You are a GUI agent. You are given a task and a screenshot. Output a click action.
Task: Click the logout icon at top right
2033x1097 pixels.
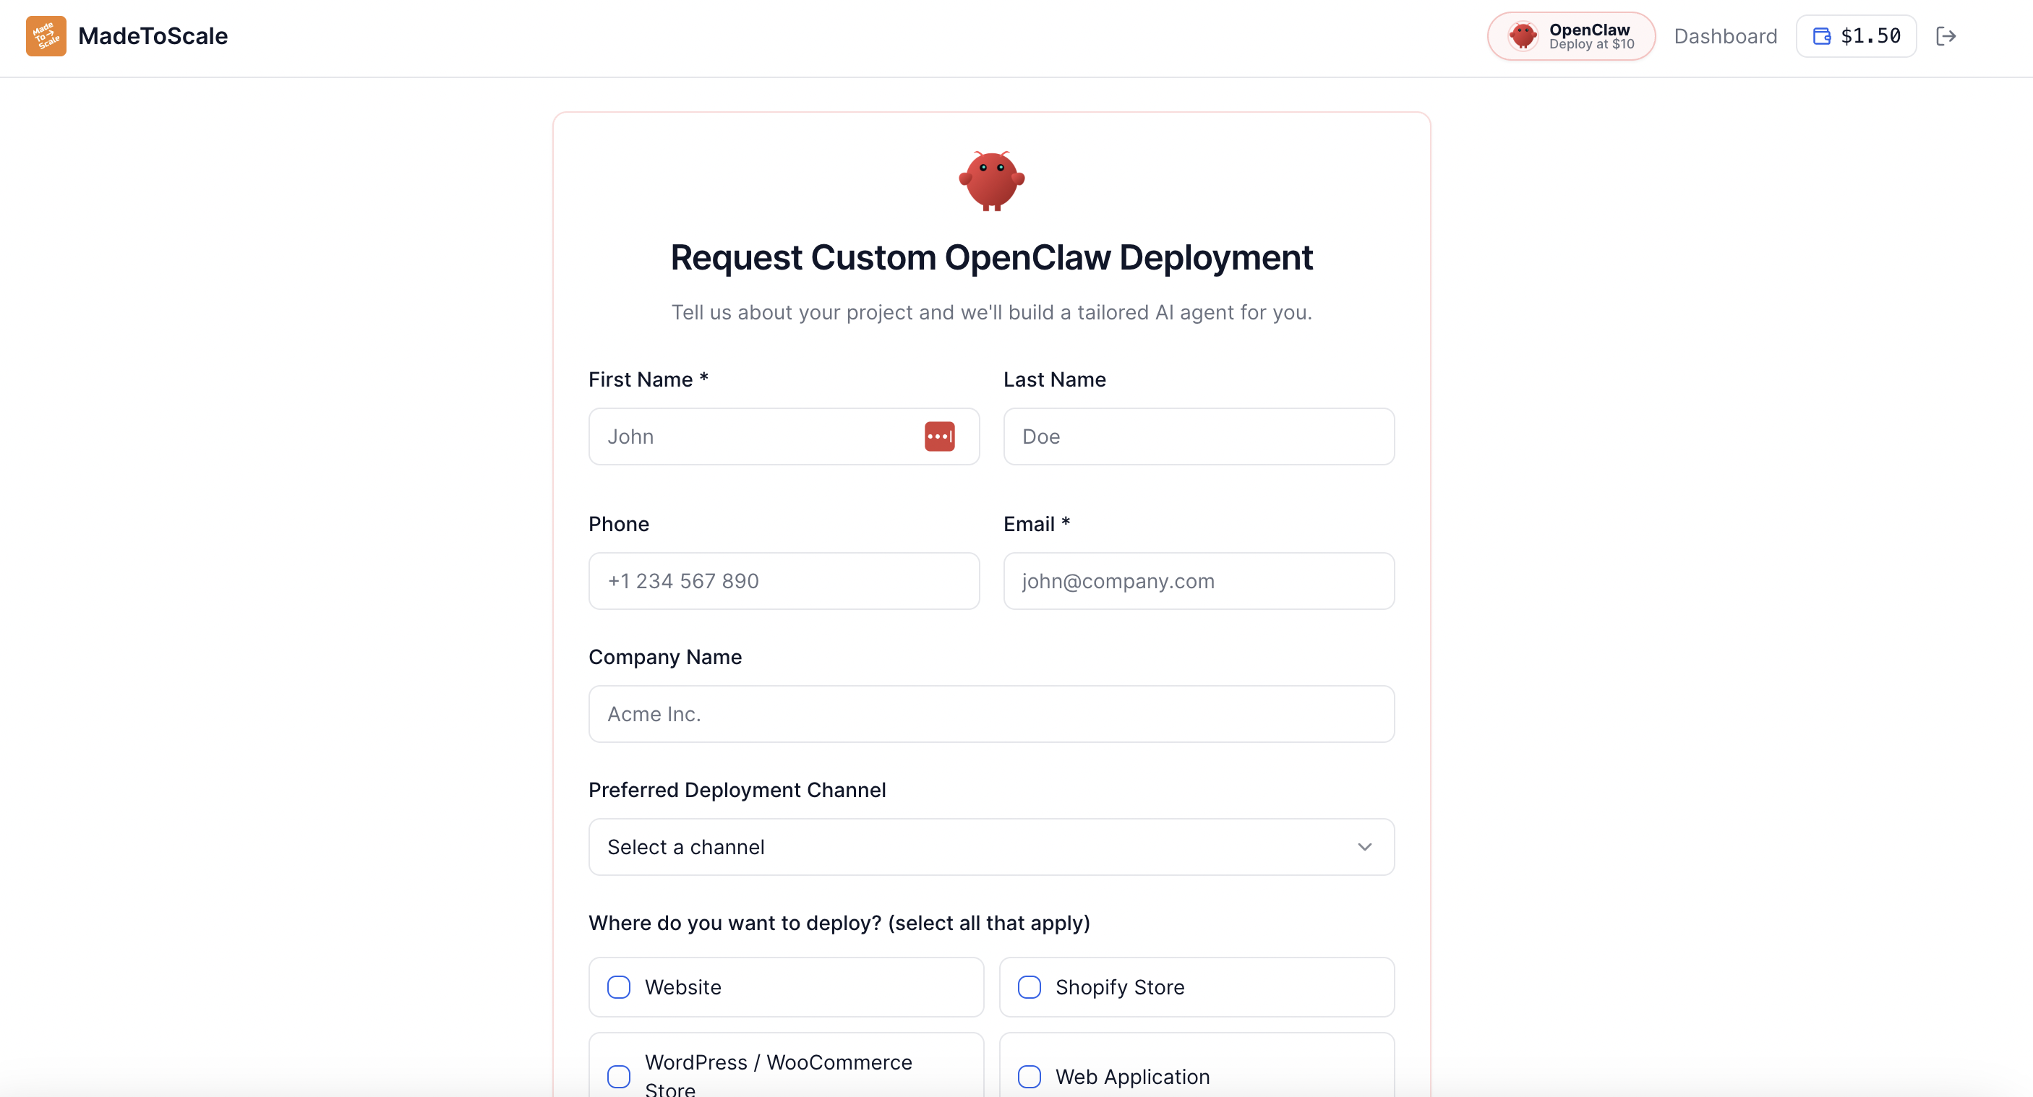click(x=1946, y=35)
